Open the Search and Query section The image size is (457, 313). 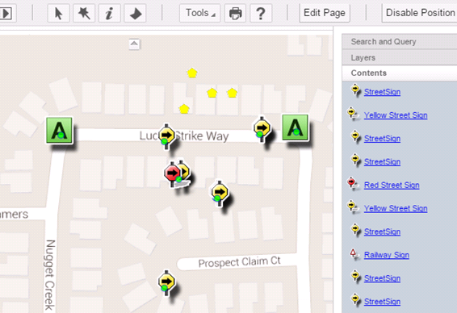[x=400, y=42]
